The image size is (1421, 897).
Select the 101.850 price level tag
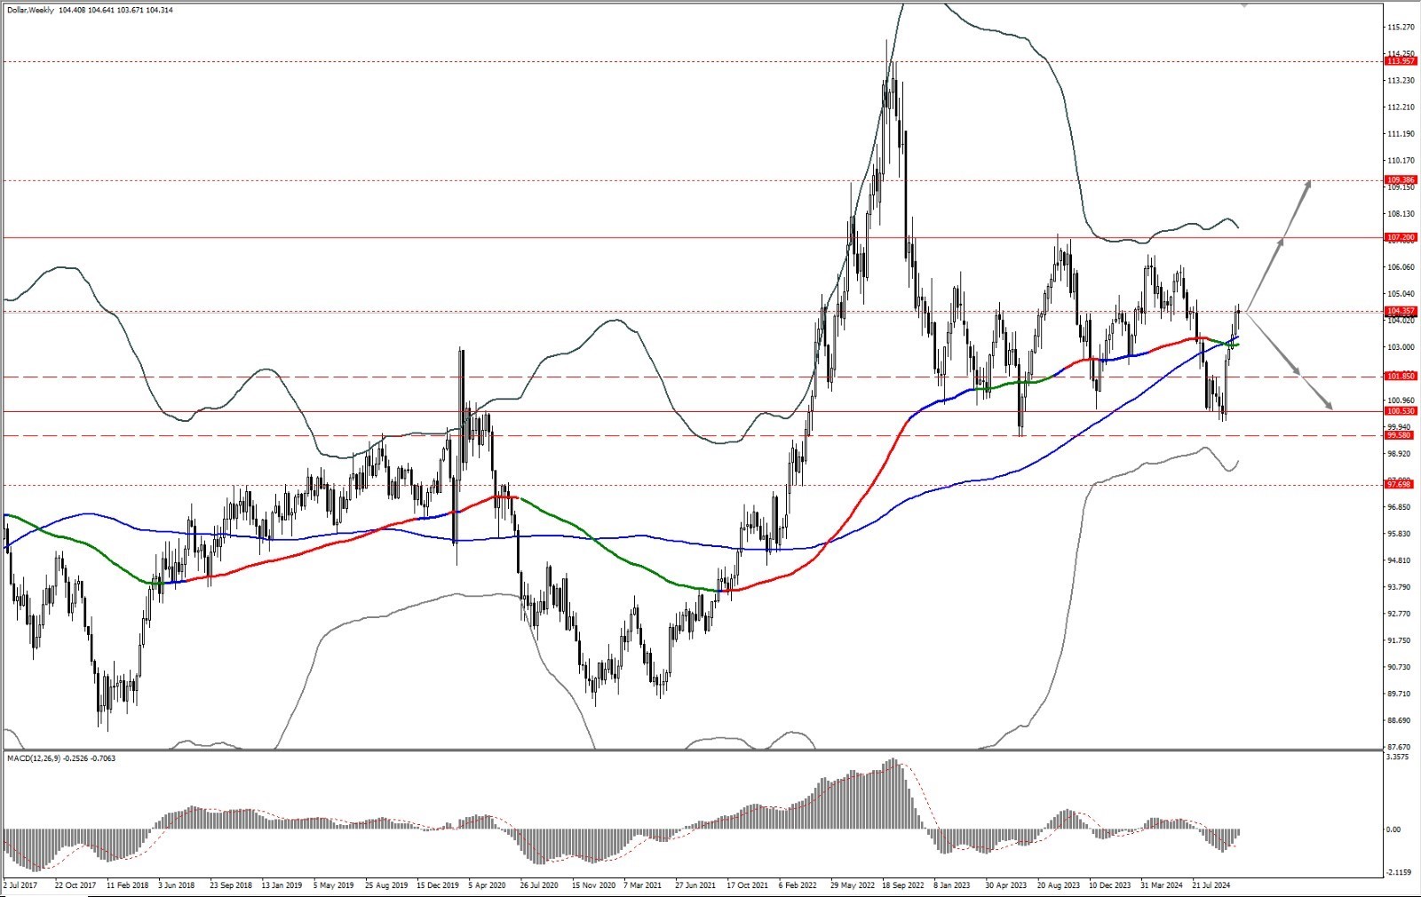pyautogui.click(x=1401, y=377)
